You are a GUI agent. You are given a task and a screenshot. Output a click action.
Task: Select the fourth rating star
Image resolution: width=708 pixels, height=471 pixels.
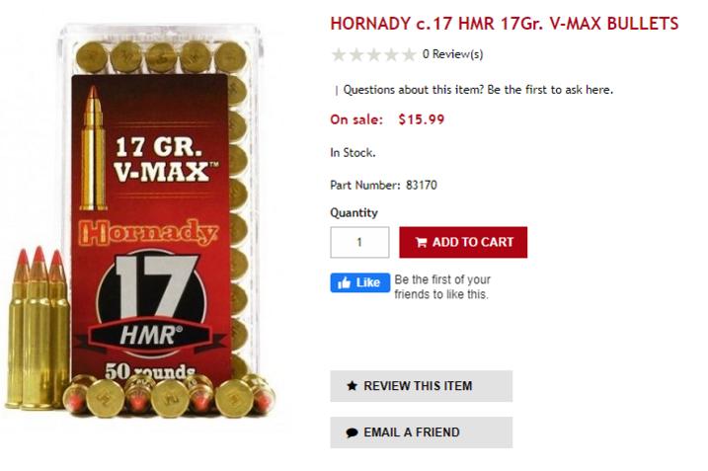pyautogui.click(x=391, y=55)
